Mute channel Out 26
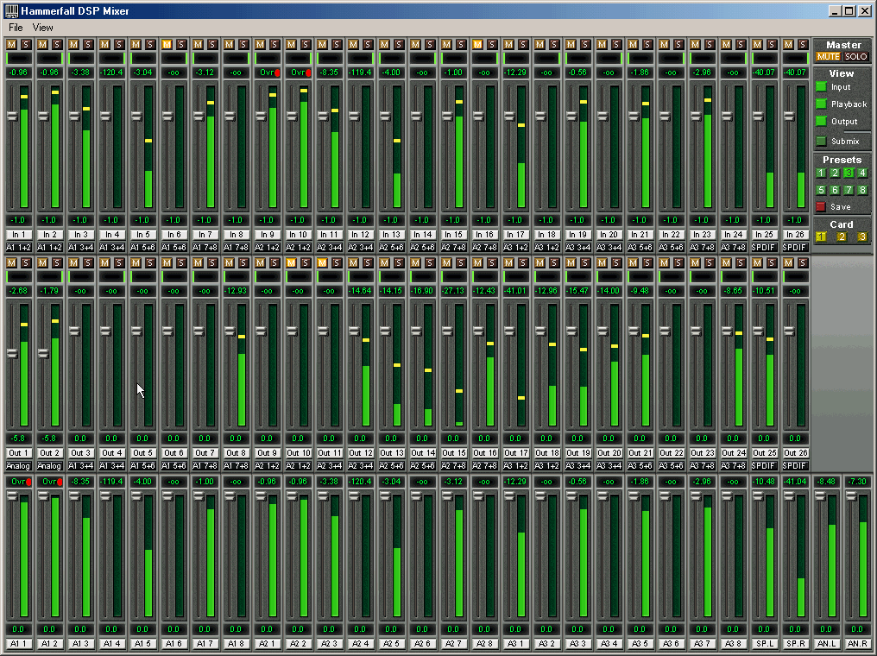This screenshot has width=877, height=656. tap(787, 262)
